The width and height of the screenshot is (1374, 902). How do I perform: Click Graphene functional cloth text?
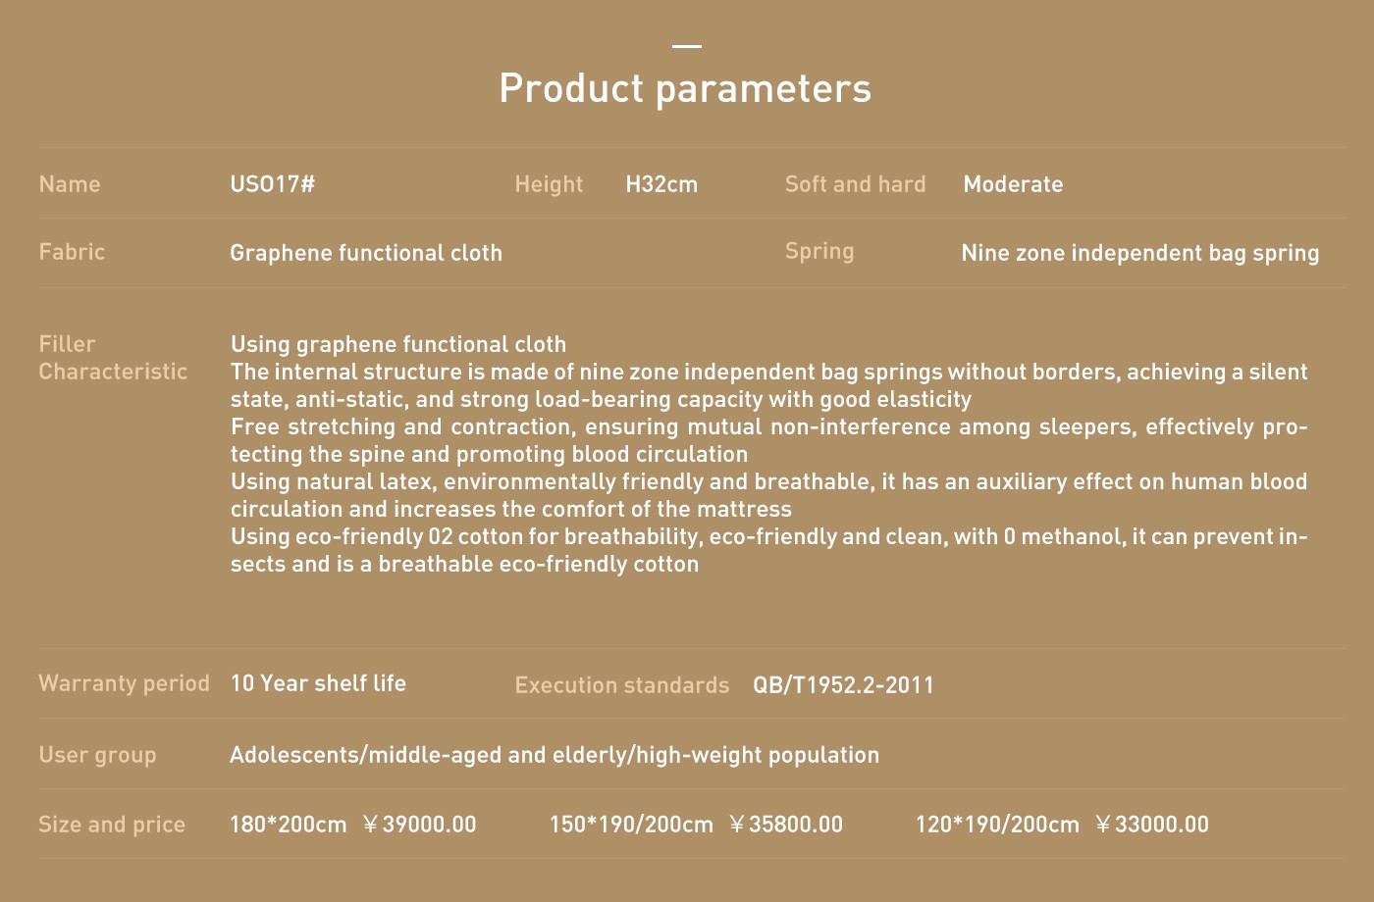[366, 253]
